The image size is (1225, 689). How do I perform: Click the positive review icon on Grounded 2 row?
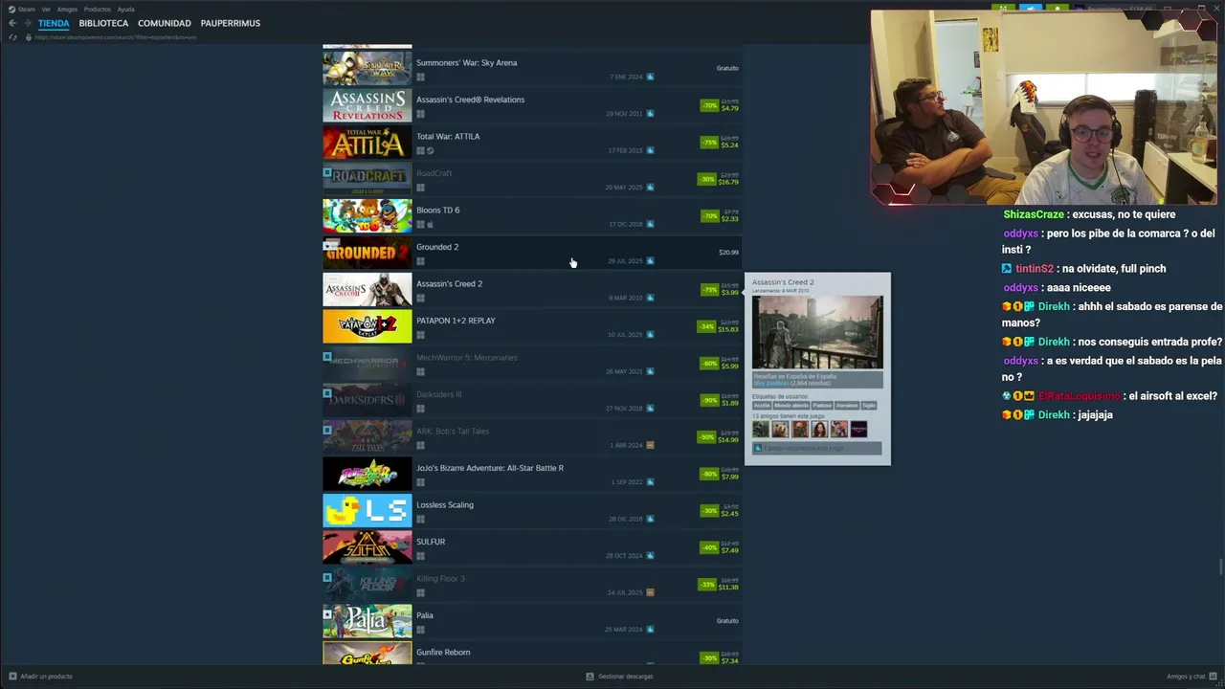point(650,260)
